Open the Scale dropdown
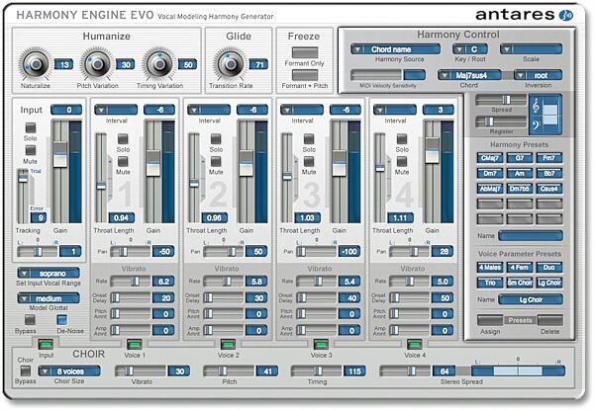The width and height of the screenshot is (594, 410). pyautogui.click(x=531, y=49)
